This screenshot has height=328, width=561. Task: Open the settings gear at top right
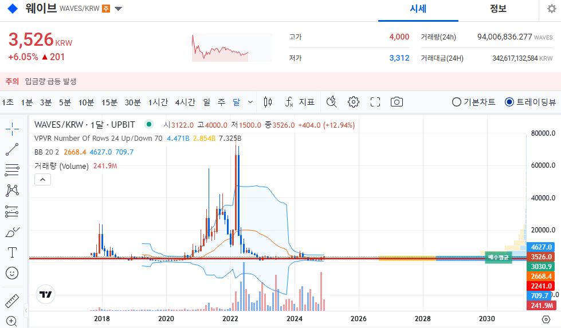[552, 9]
